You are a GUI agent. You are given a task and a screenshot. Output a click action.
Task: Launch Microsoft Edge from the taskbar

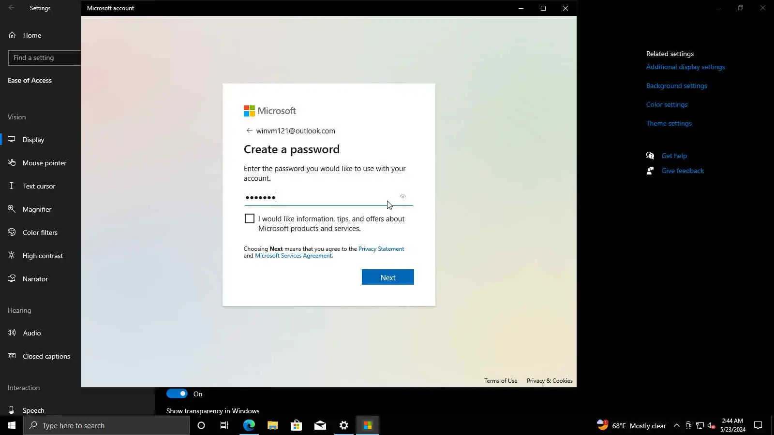249,425
